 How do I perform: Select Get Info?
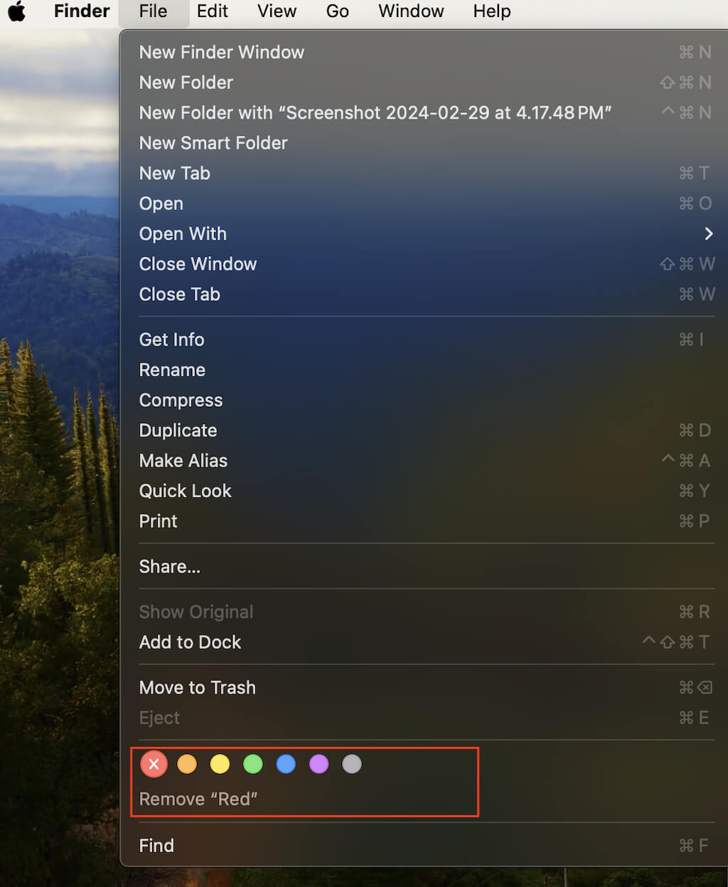(x=424, y=339)
